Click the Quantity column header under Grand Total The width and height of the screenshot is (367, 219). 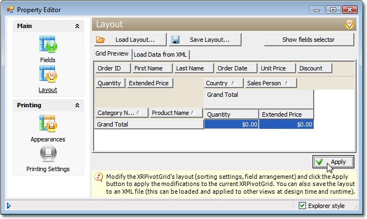tap(232, 114)
